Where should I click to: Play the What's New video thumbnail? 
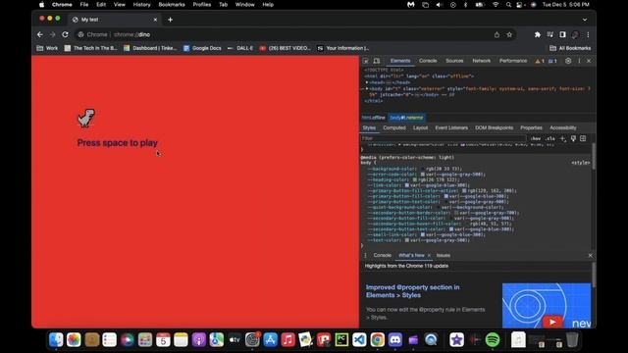coord(547,306)
